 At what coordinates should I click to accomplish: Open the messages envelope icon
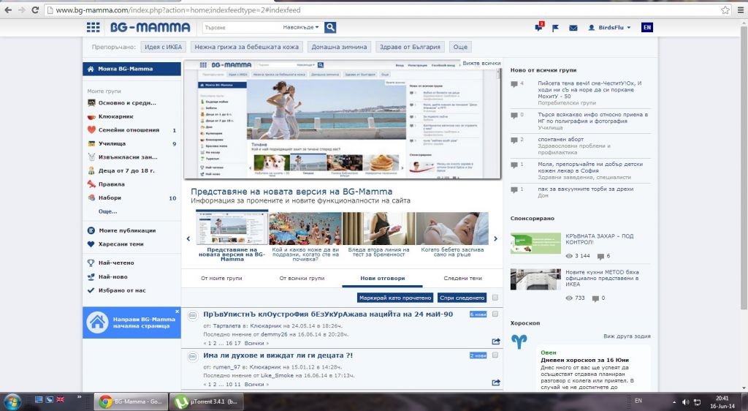pos(573,28)
